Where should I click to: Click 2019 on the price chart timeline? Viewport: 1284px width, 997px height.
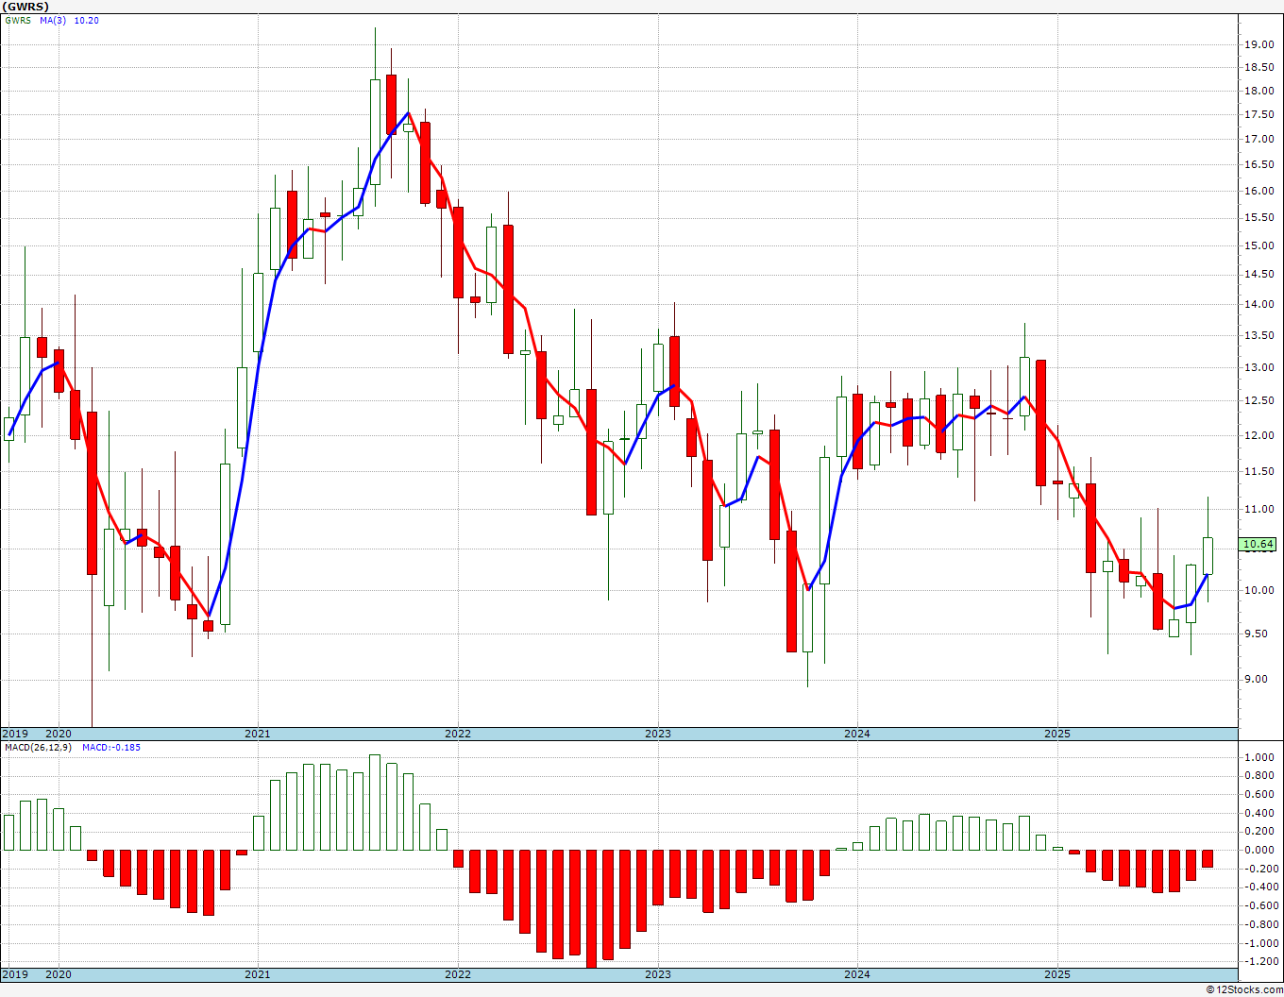pos(14,734)
